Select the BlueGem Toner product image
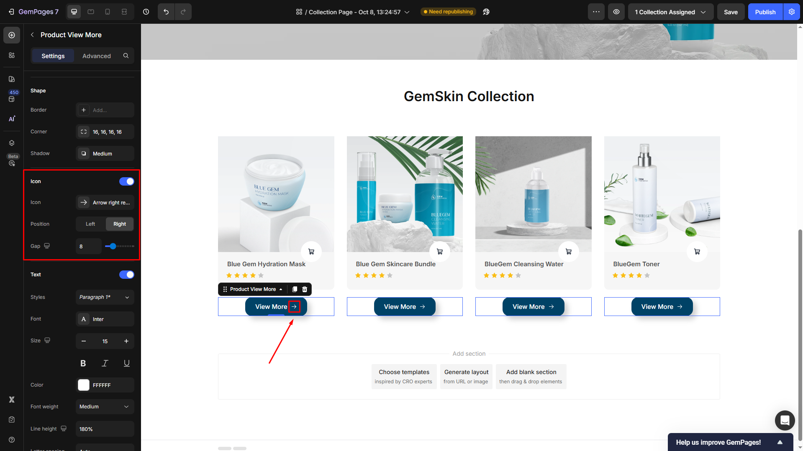Viewport: 803px width, 451px height. coord(662,194)
